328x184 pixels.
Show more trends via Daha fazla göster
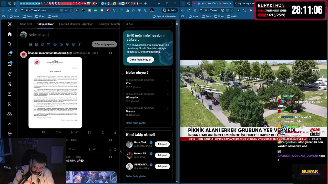tap(136, 123)
